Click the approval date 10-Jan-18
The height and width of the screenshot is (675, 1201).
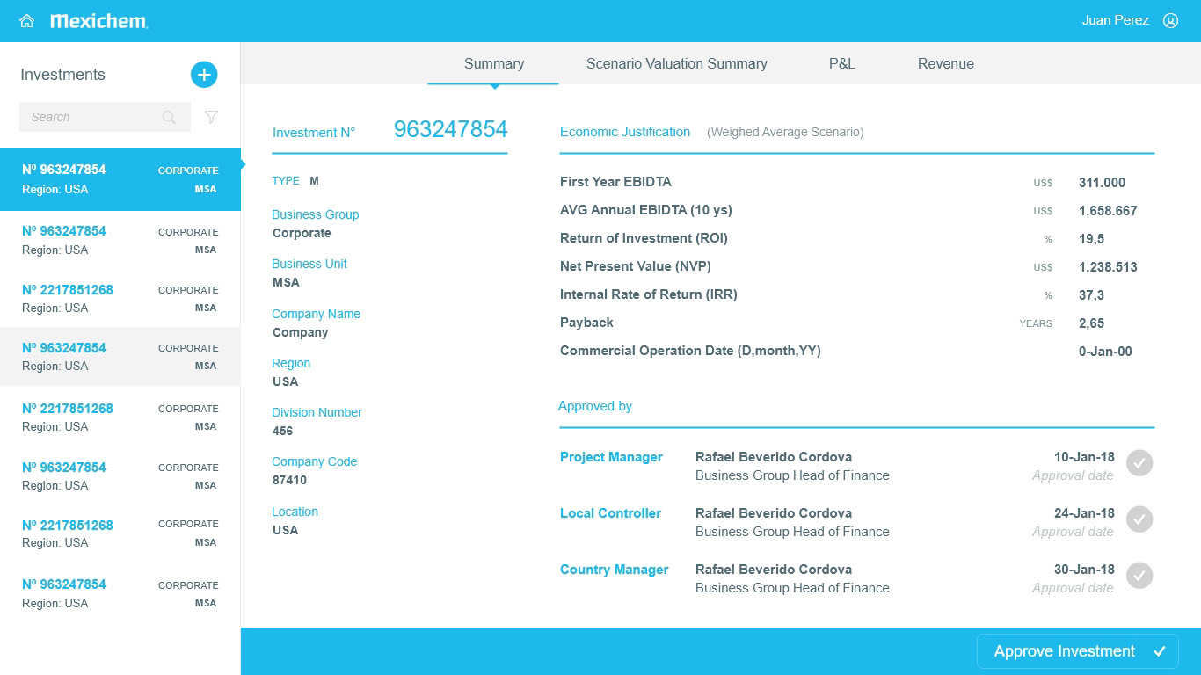(x=1084, y=457)
